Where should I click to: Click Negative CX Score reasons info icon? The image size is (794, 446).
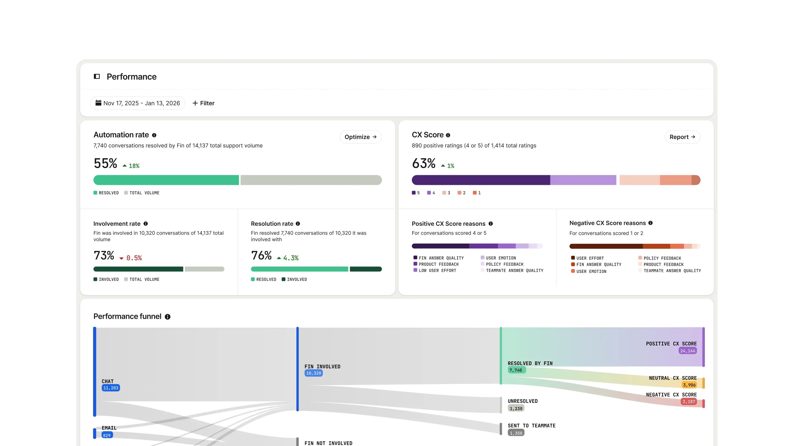tap(650, 223)
